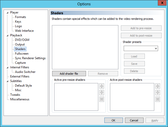Click move up arrow for post-resize shaders
The height and width of the screenshot is (127, 168).
158,86
